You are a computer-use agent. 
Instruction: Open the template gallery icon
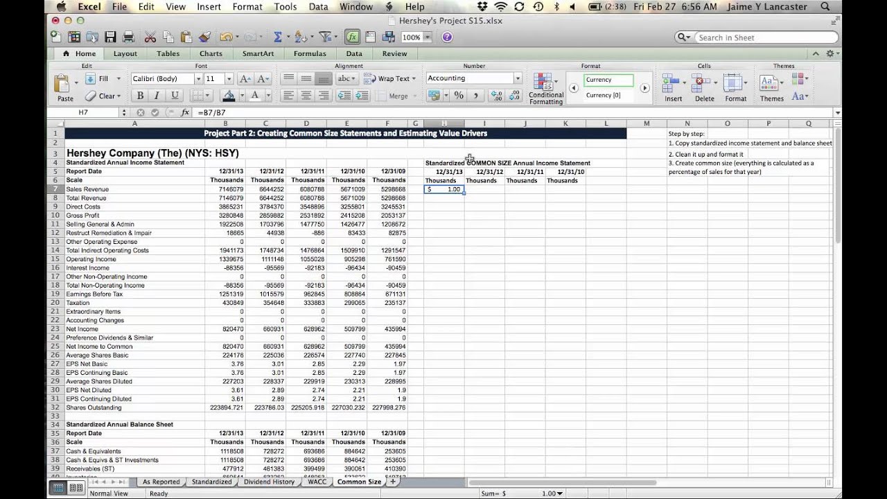coord(73,37)
